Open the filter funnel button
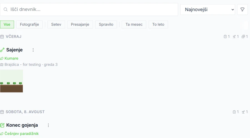The width and height of the screenshot is (250, 138). pyautogui.click(x=242, y=9)
